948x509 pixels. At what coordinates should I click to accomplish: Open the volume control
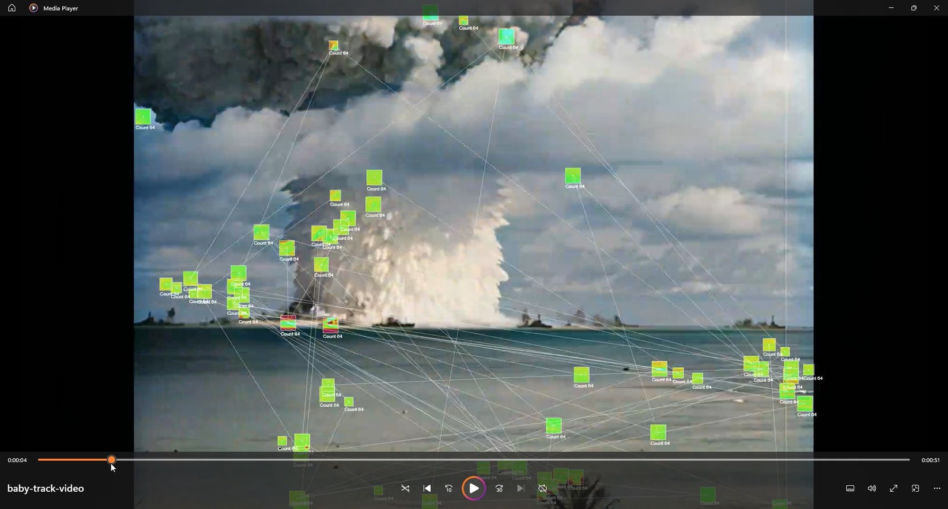tap(872, 488)
